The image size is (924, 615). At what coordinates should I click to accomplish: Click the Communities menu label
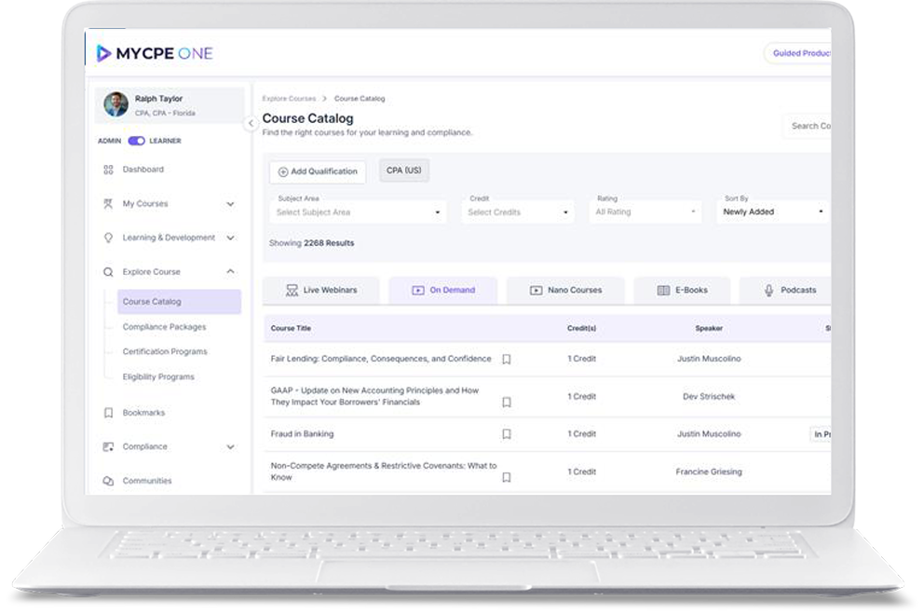tap(147, 481)
